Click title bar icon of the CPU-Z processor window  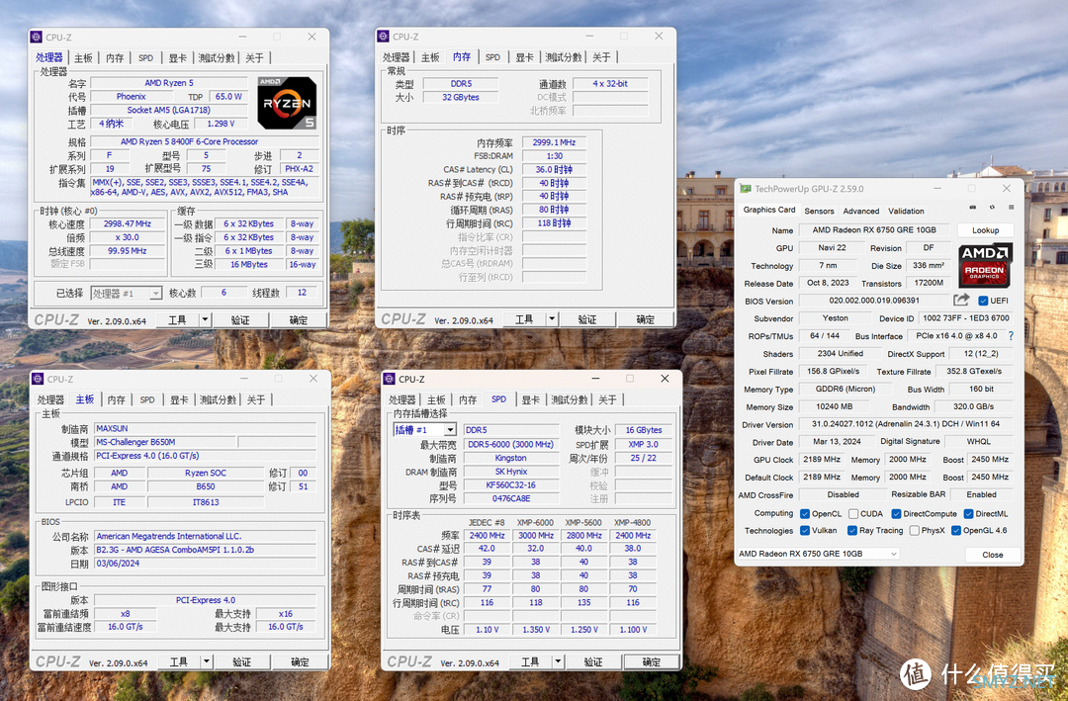[x=37, y=37]
